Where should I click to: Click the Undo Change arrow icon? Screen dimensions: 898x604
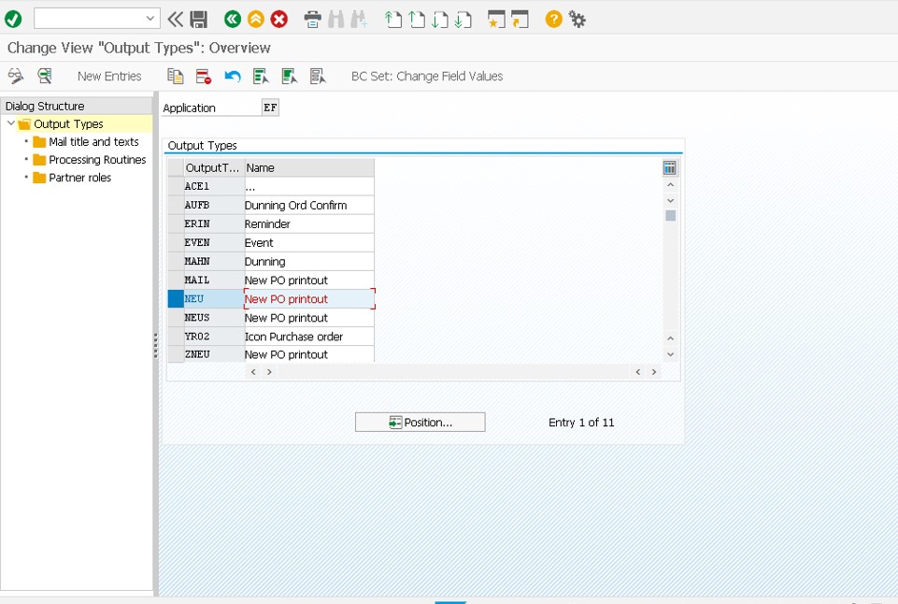point(232,77)
